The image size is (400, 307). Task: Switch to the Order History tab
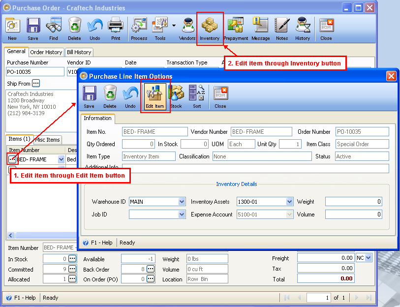[x=46, y=52]
